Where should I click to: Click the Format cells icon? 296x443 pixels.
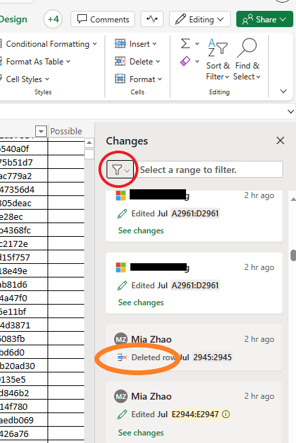tap(120, 79)
